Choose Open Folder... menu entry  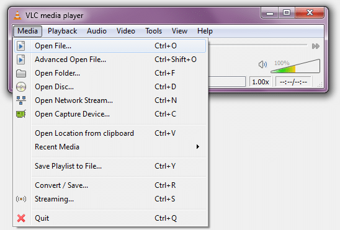110,73
